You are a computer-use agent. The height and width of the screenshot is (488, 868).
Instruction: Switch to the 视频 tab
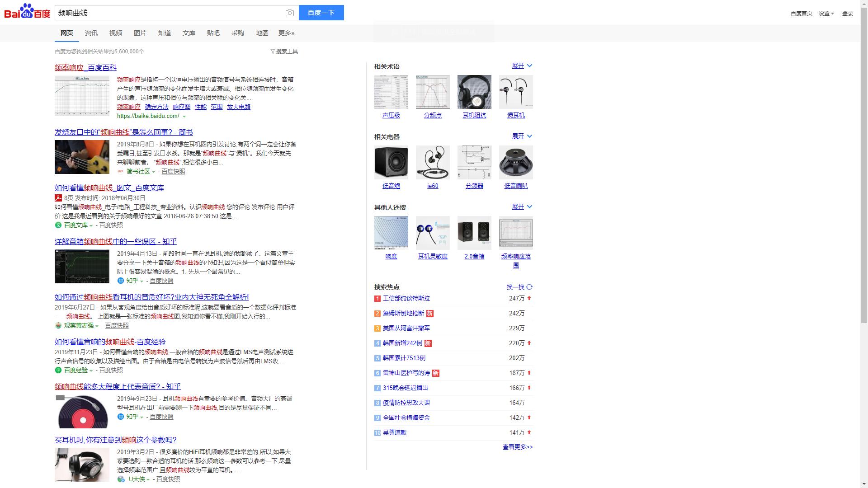pyautogui.click(x=115, y=33)
